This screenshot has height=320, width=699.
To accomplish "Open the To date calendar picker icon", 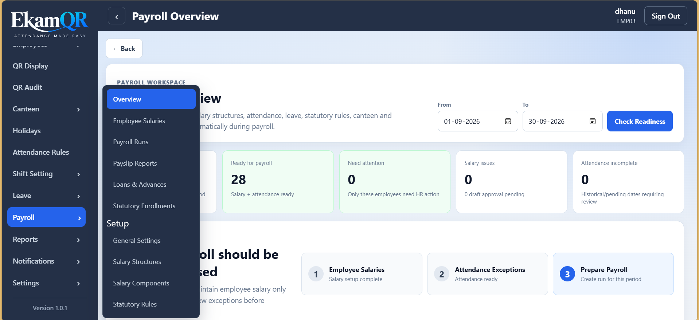I will tap(593, 121).
